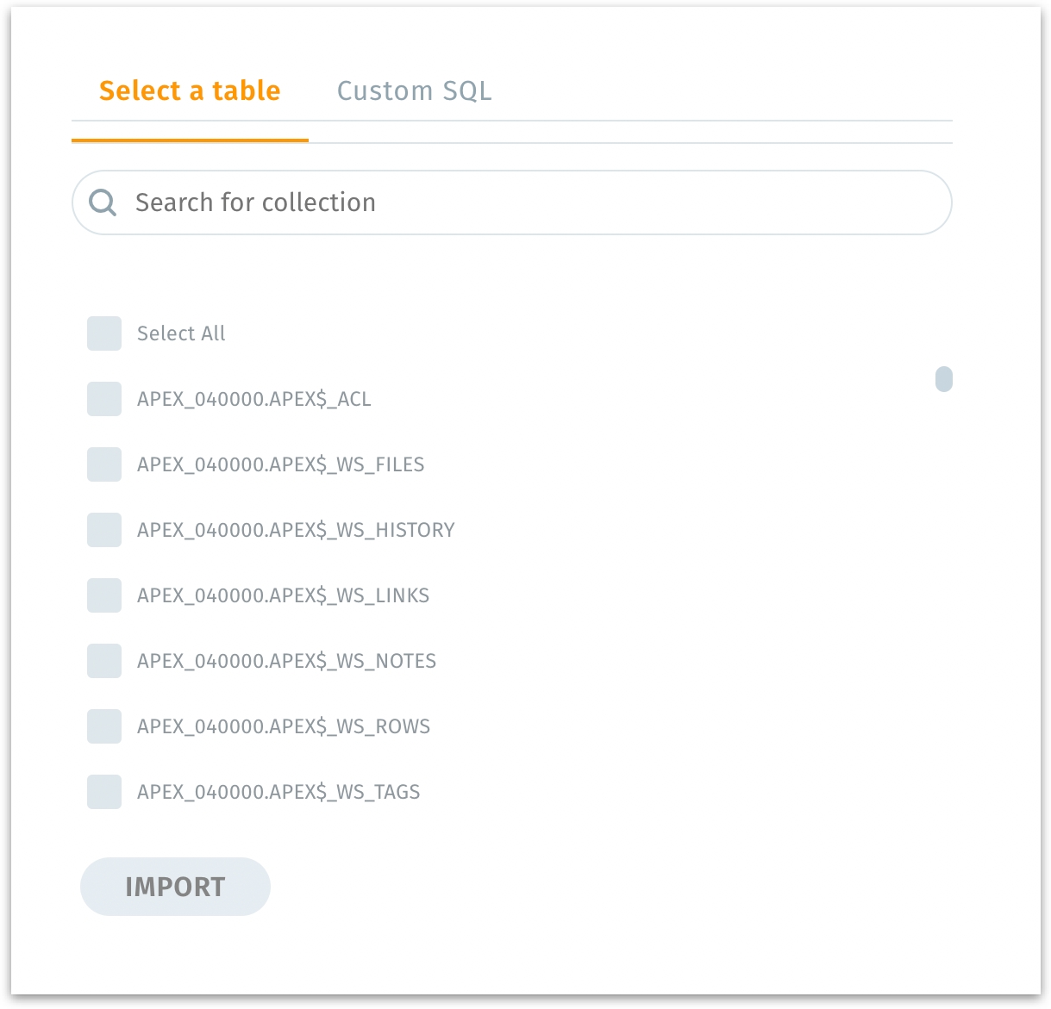
Task: Check the box for APEX$_ACL table
Action: point(104,399)
